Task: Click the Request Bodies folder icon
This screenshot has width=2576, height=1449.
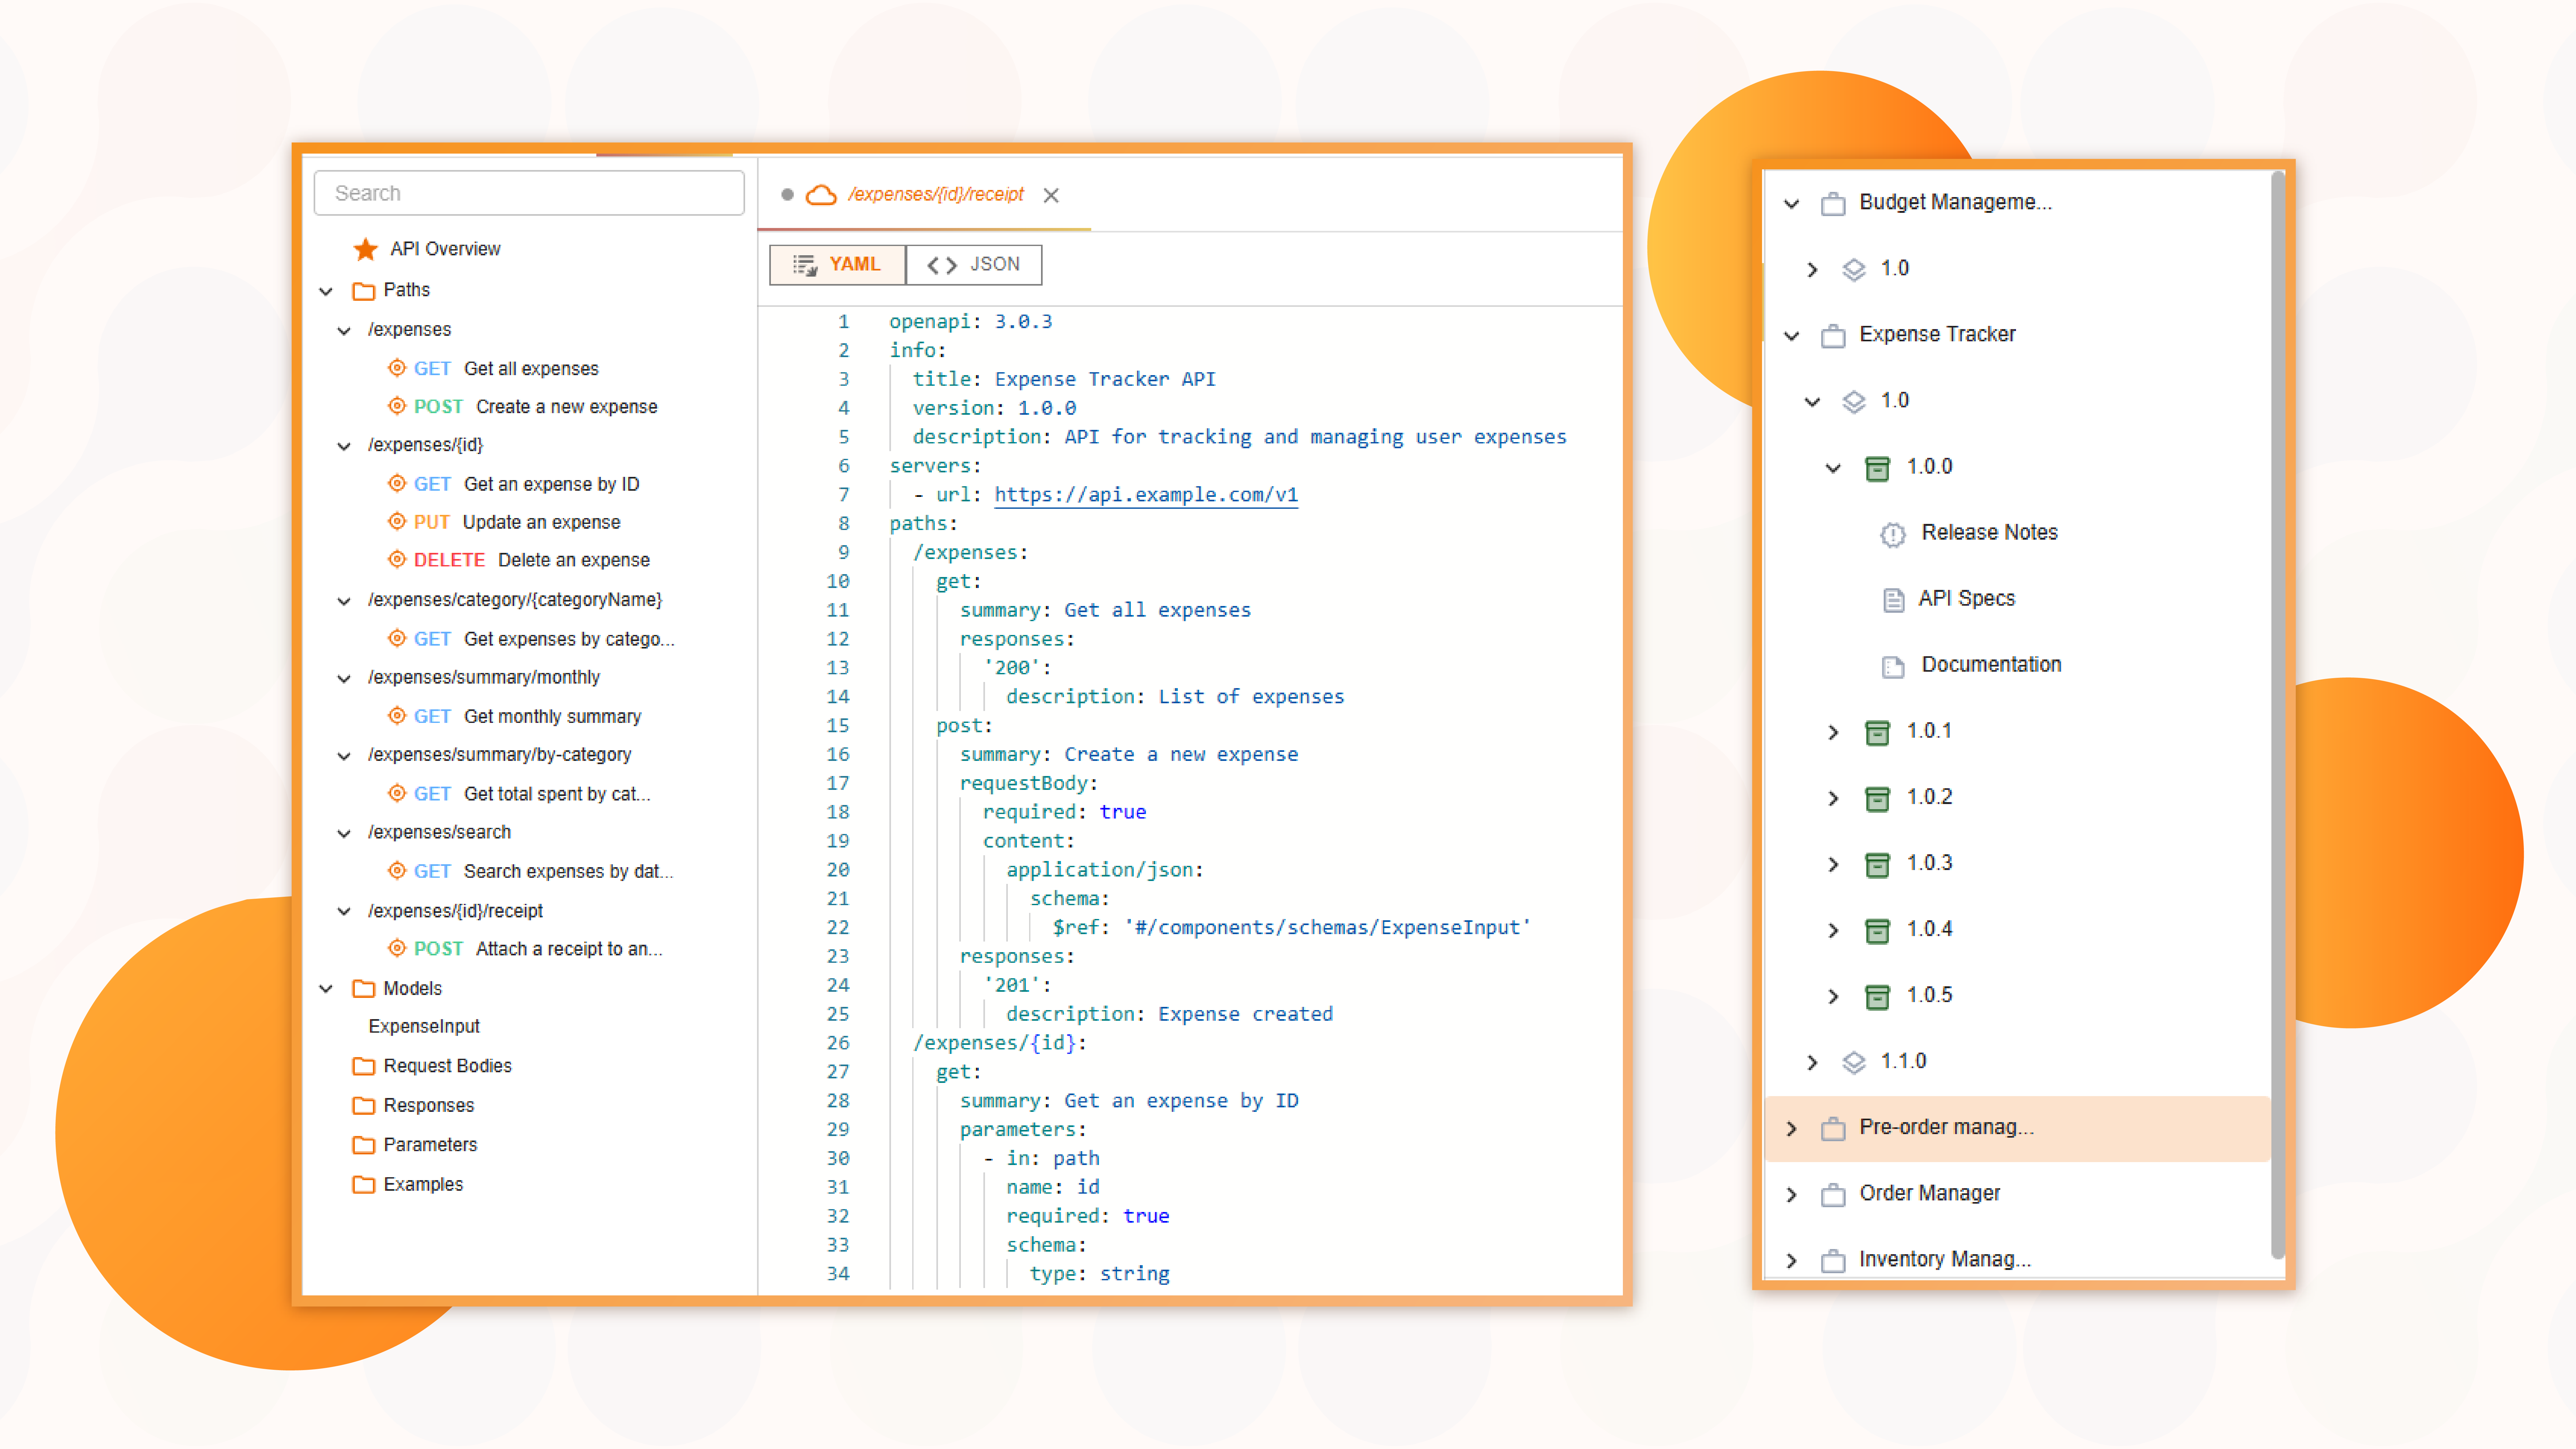Action: tap(364, 1066)
